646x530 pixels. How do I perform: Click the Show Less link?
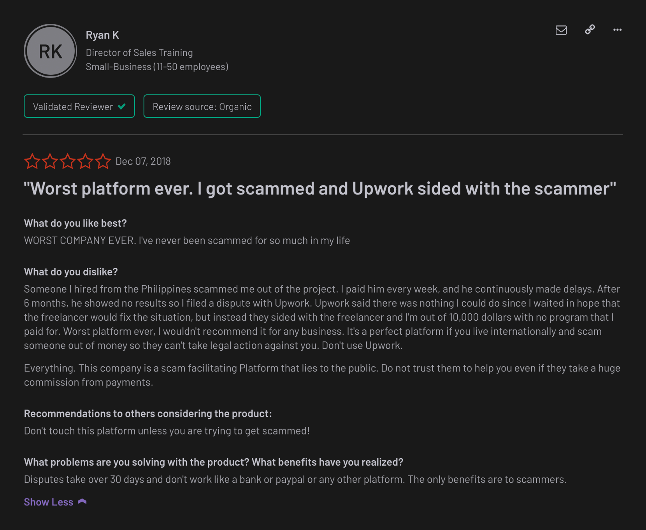tap(48, 502)
